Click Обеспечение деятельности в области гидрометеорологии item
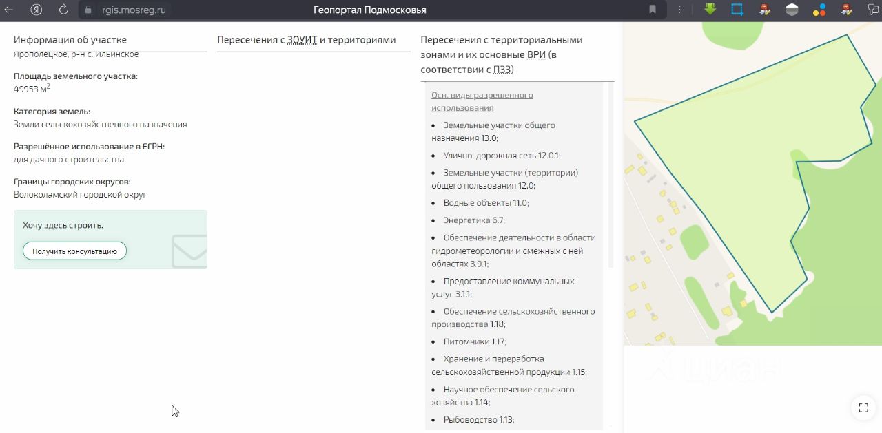Screen dimensions: 882x433 [x=514, y=251]
